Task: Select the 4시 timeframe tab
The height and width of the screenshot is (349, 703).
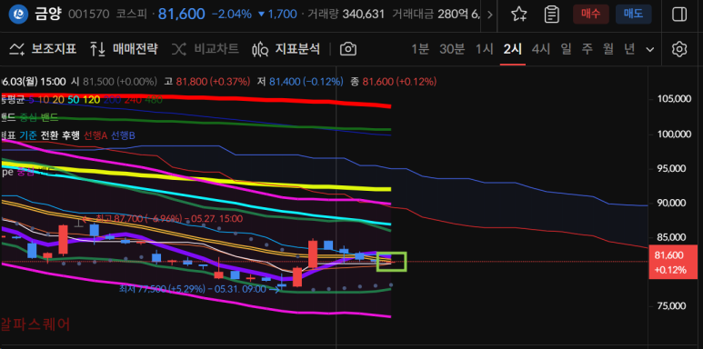Action: coord(541,49)
